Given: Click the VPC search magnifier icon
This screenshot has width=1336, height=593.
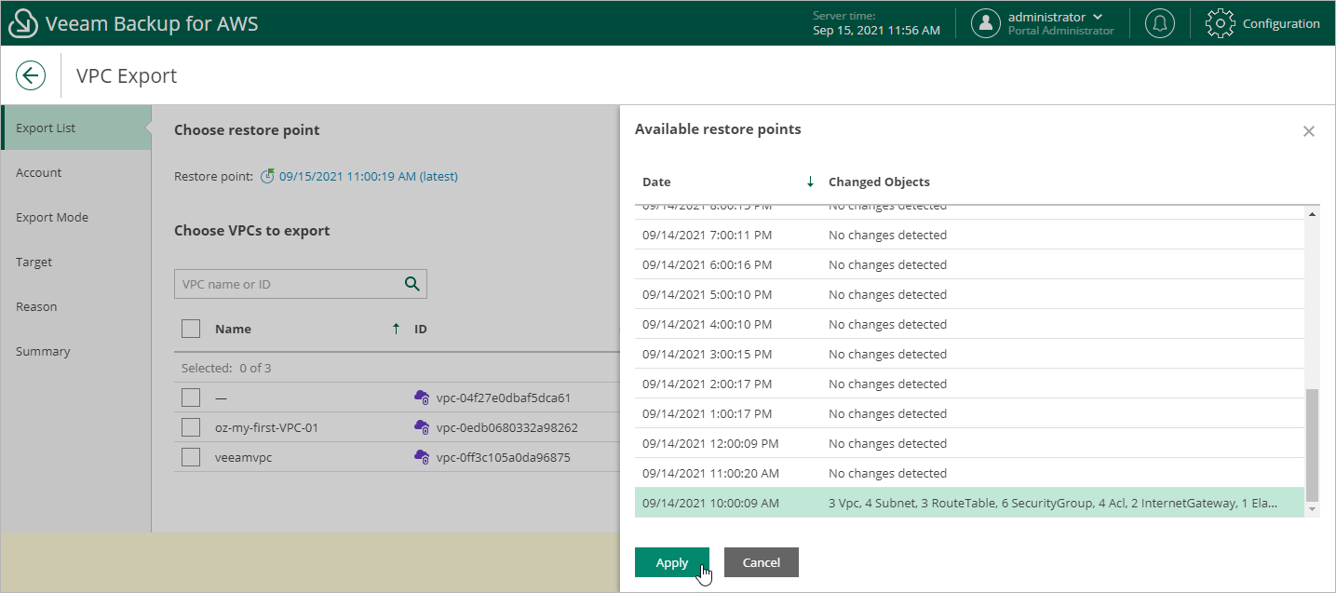Looking at the screenshot, I should tap(412, 284).
